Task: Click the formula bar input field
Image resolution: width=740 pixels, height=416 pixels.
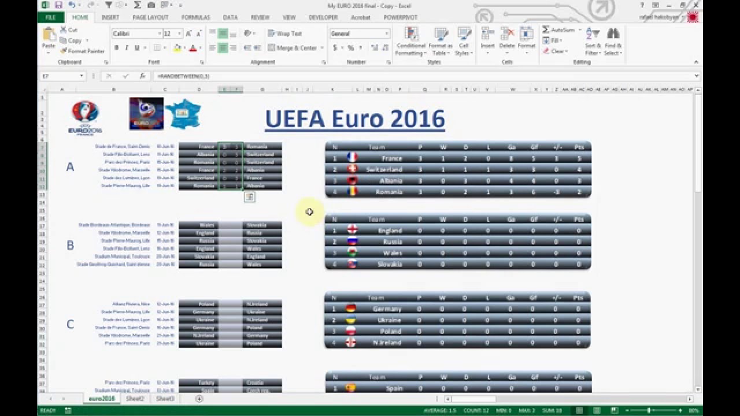Action: (422, 76)
